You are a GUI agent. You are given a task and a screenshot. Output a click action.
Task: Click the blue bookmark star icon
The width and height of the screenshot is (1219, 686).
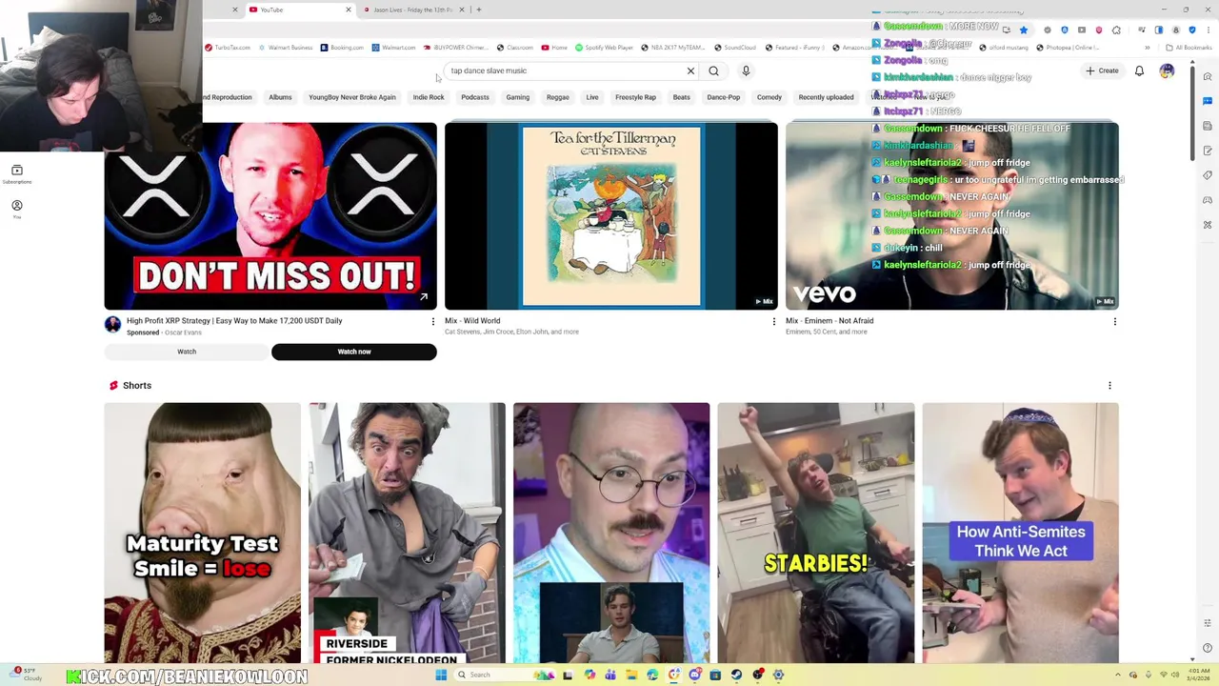click(x=1024, y=30)
